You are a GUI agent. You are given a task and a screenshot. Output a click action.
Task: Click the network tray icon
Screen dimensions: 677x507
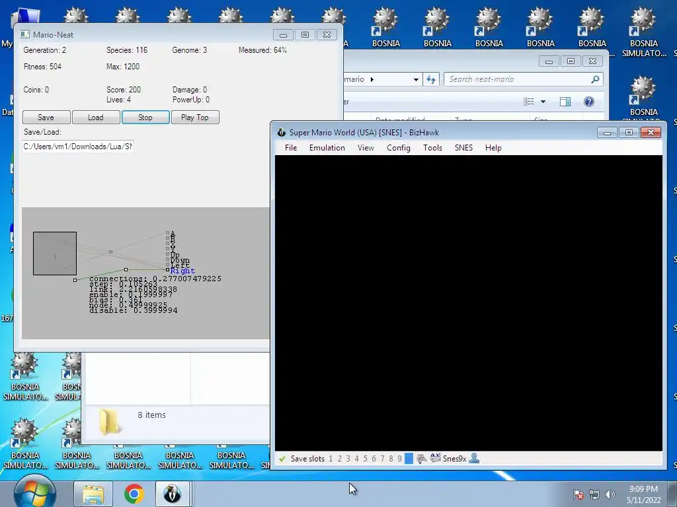tap(594, 494)
